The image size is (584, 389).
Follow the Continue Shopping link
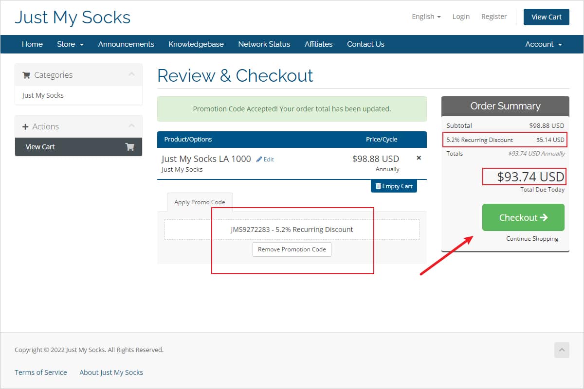pos(532,239)
